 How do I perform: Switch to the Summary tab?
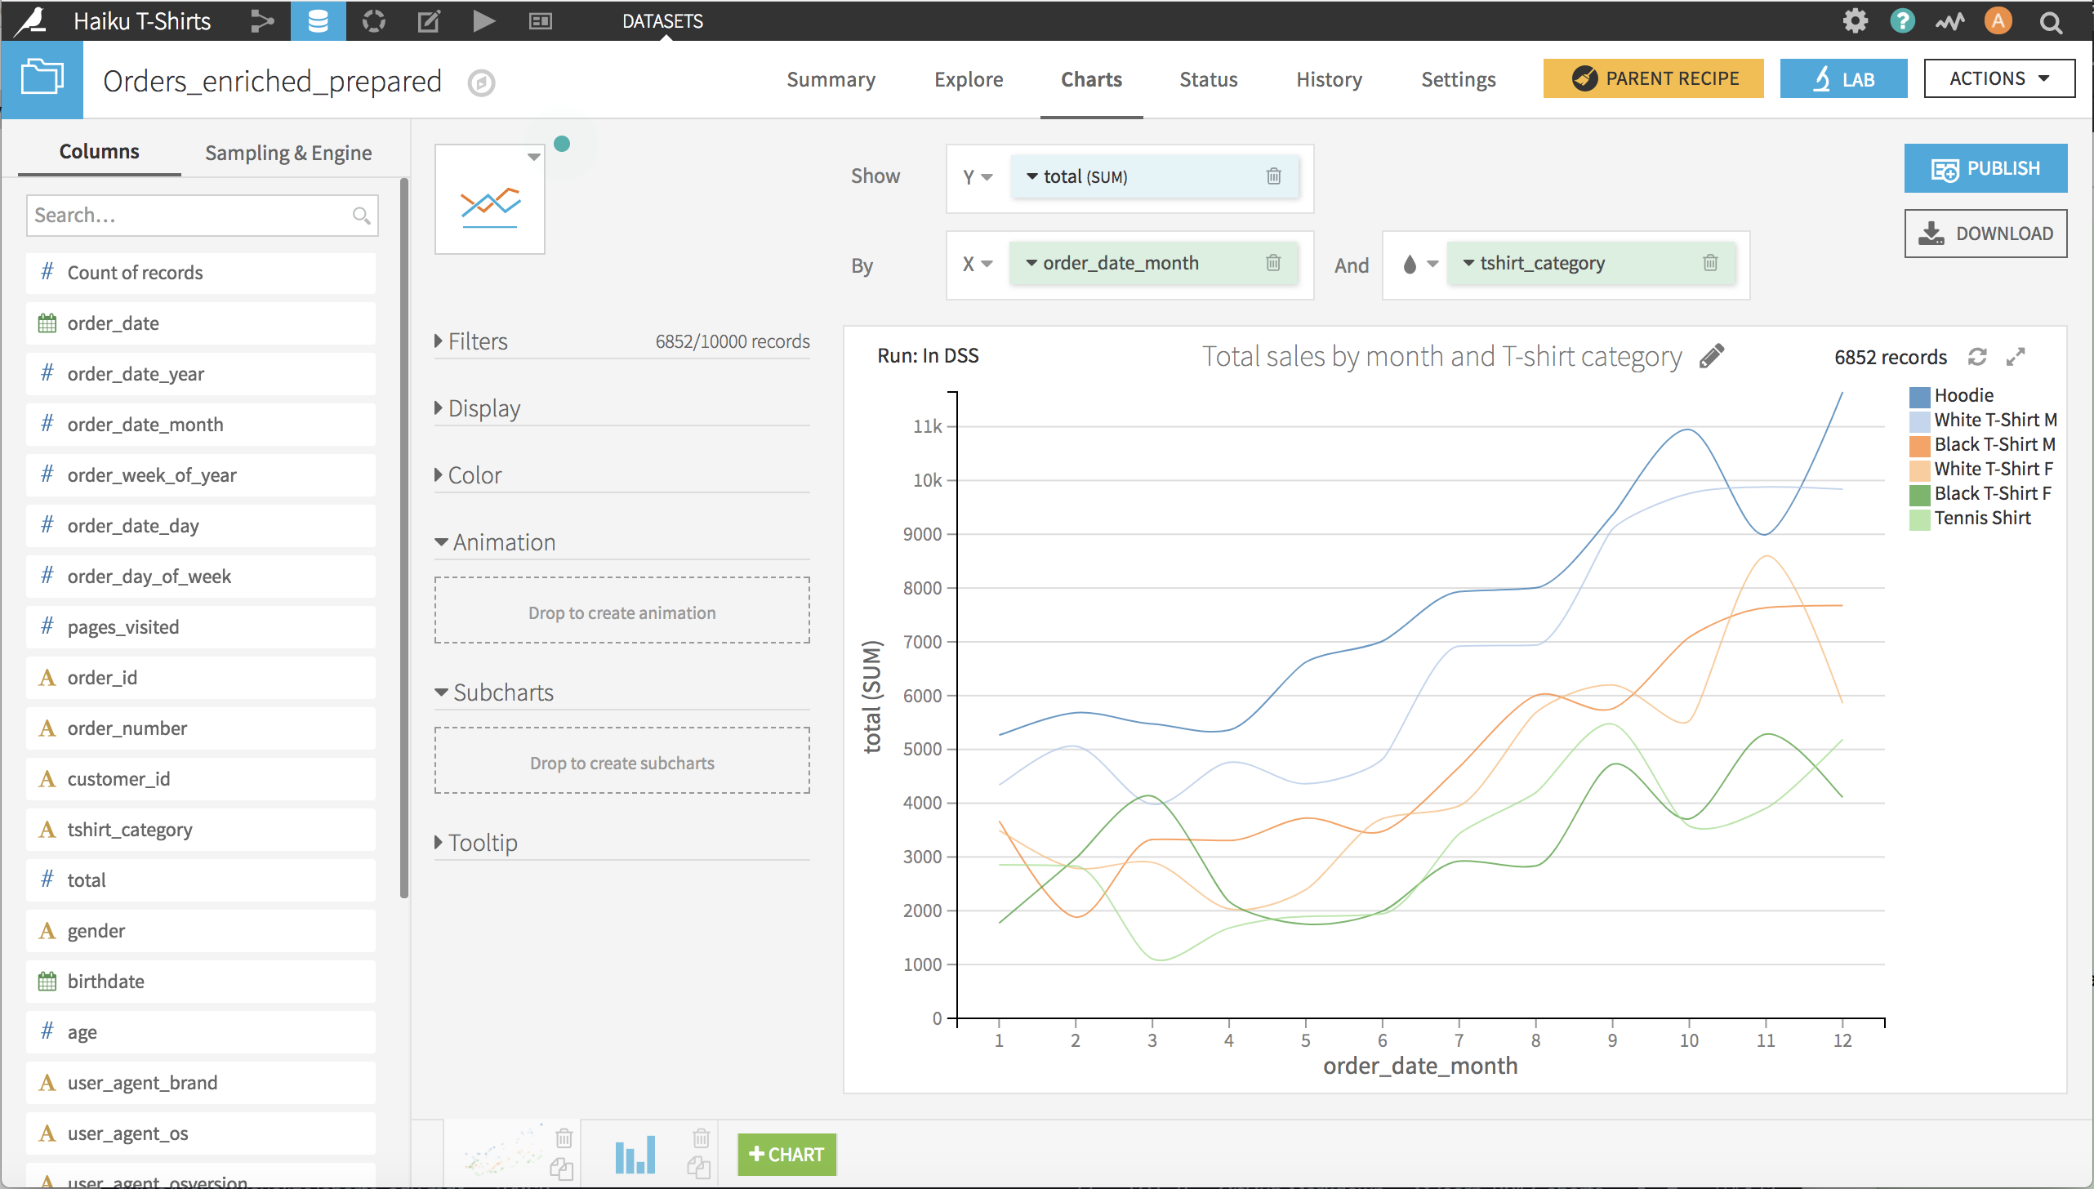(x=831, y=81)
